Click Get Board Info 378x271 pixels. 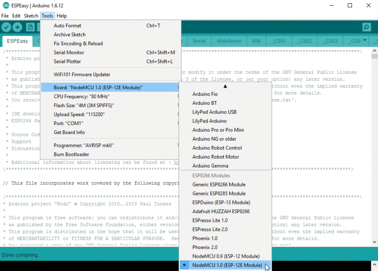pos(110,132)
